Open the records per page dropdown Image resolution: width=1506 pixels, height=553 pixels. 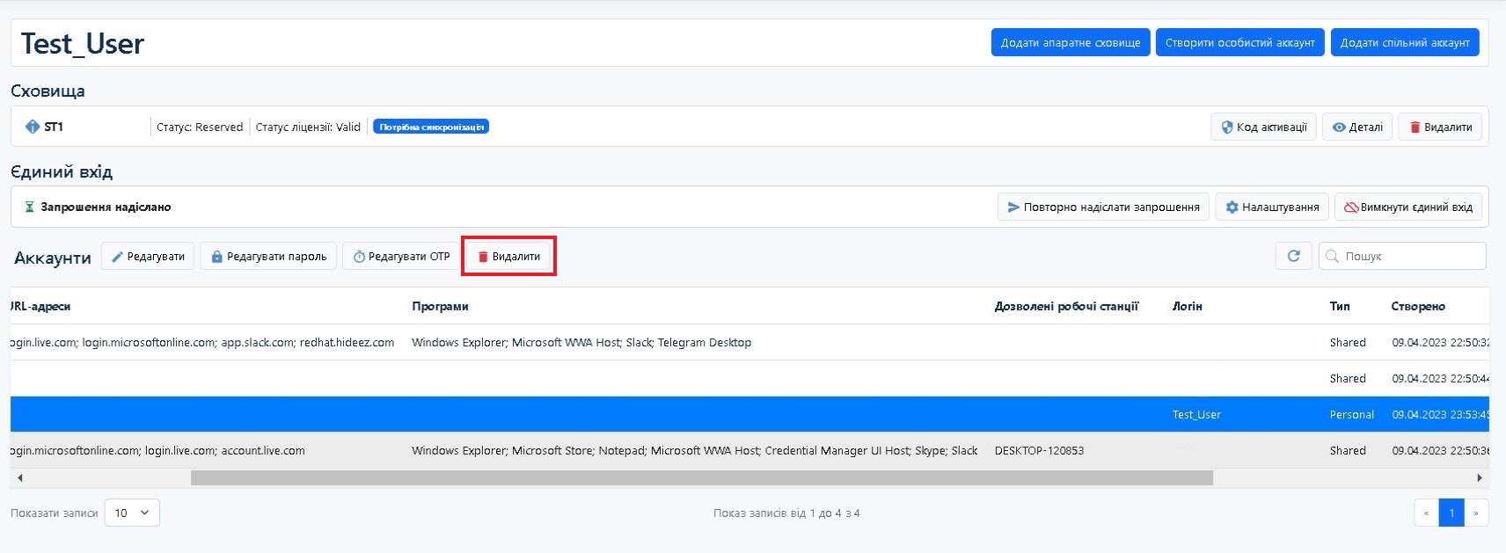pyautogui.click(x=132, y=513)
